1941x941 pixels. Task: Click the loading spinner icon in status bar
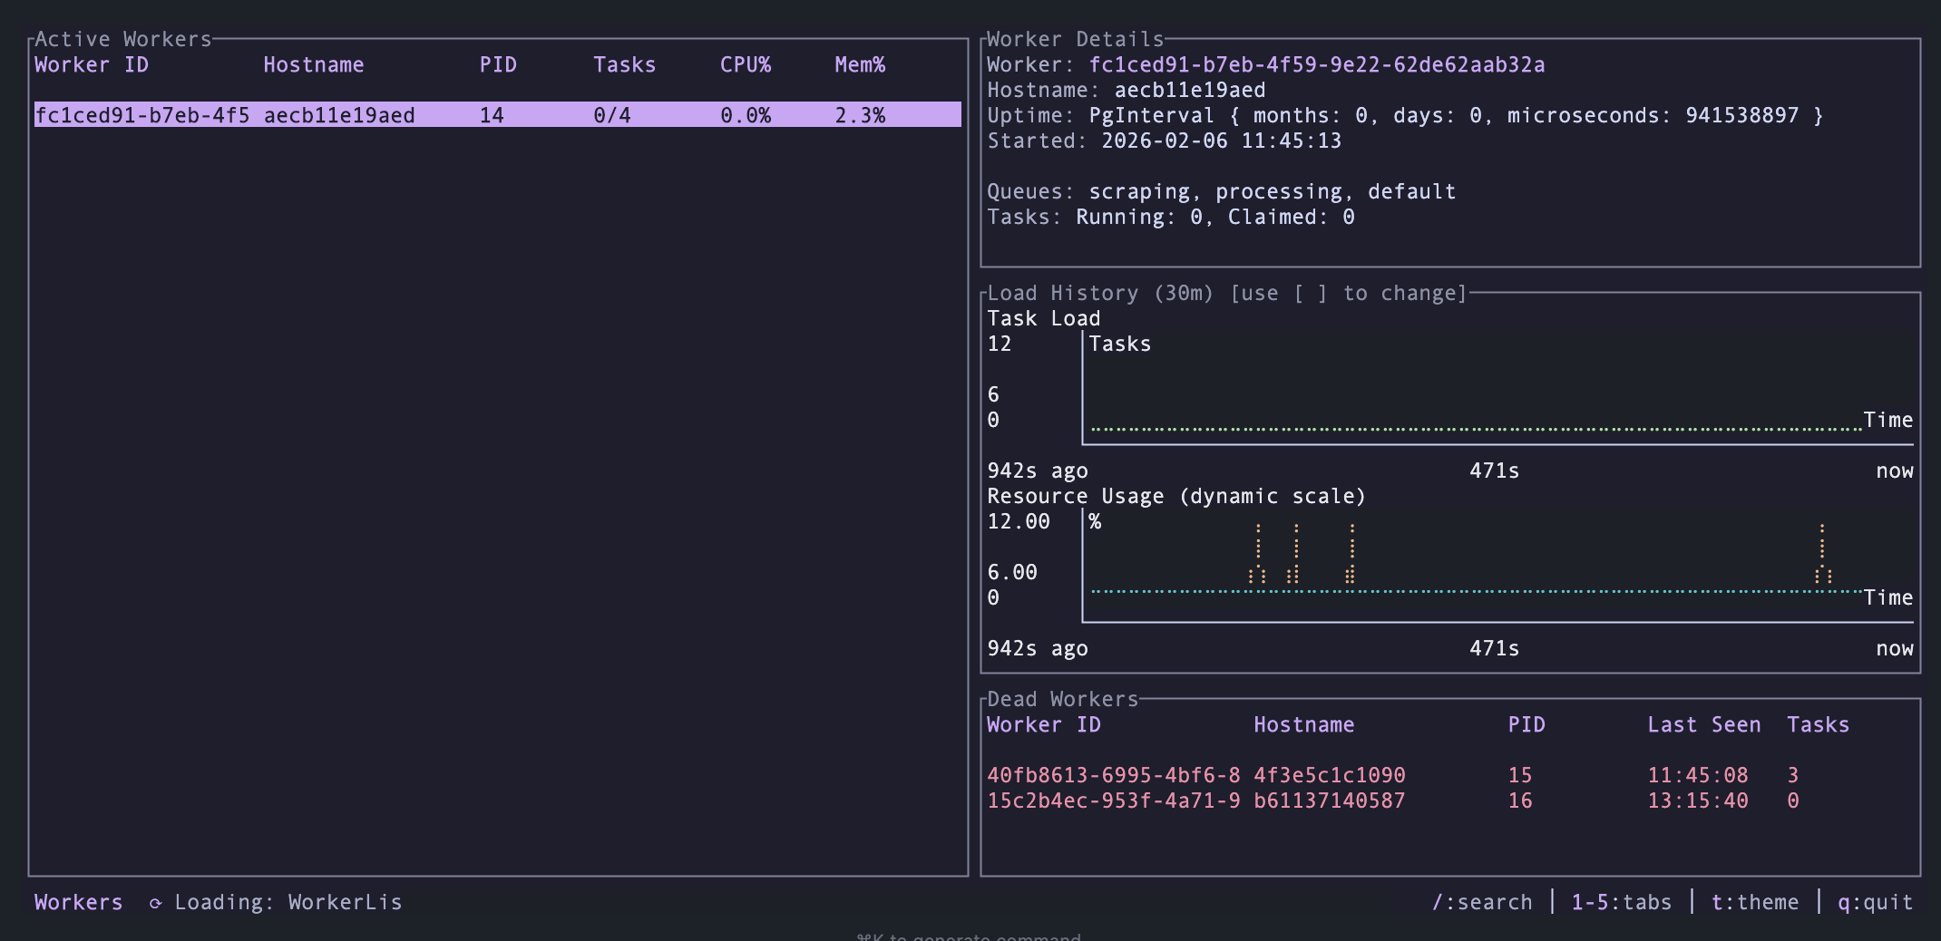pyautogui.click(x=155, y=903)
